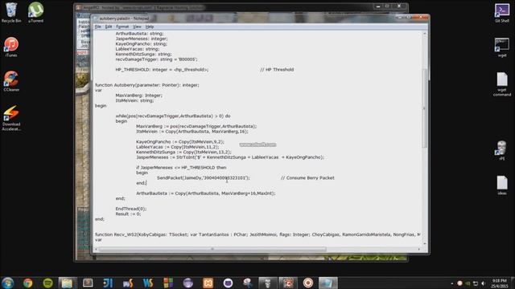Click the 'Result := 0;' line
This screenshot has height=289, width=515.
tap(128, 214)
